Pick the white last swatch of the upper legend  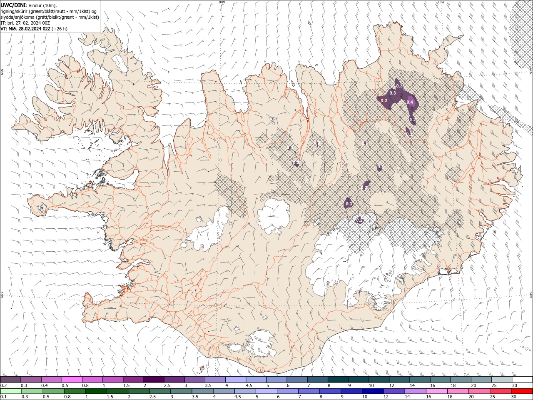pyautogui.click(x=522, y=380)
